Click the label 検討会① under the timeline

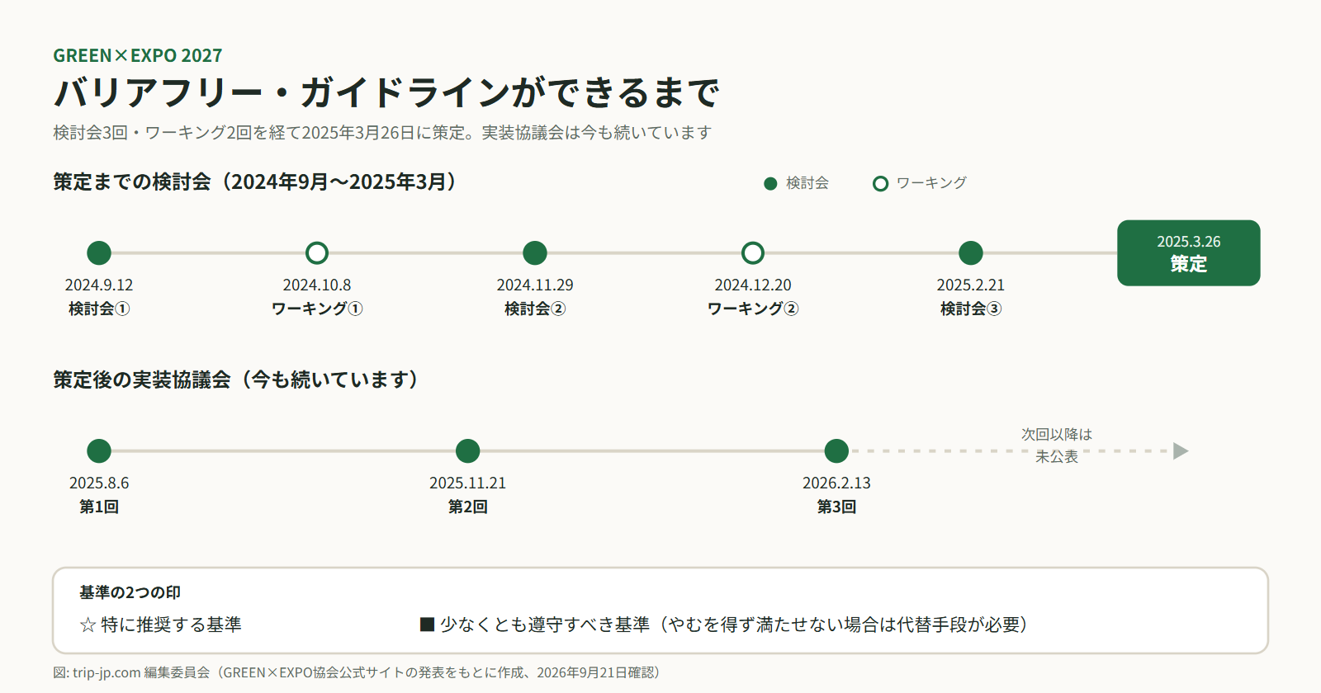click(99, 309)
